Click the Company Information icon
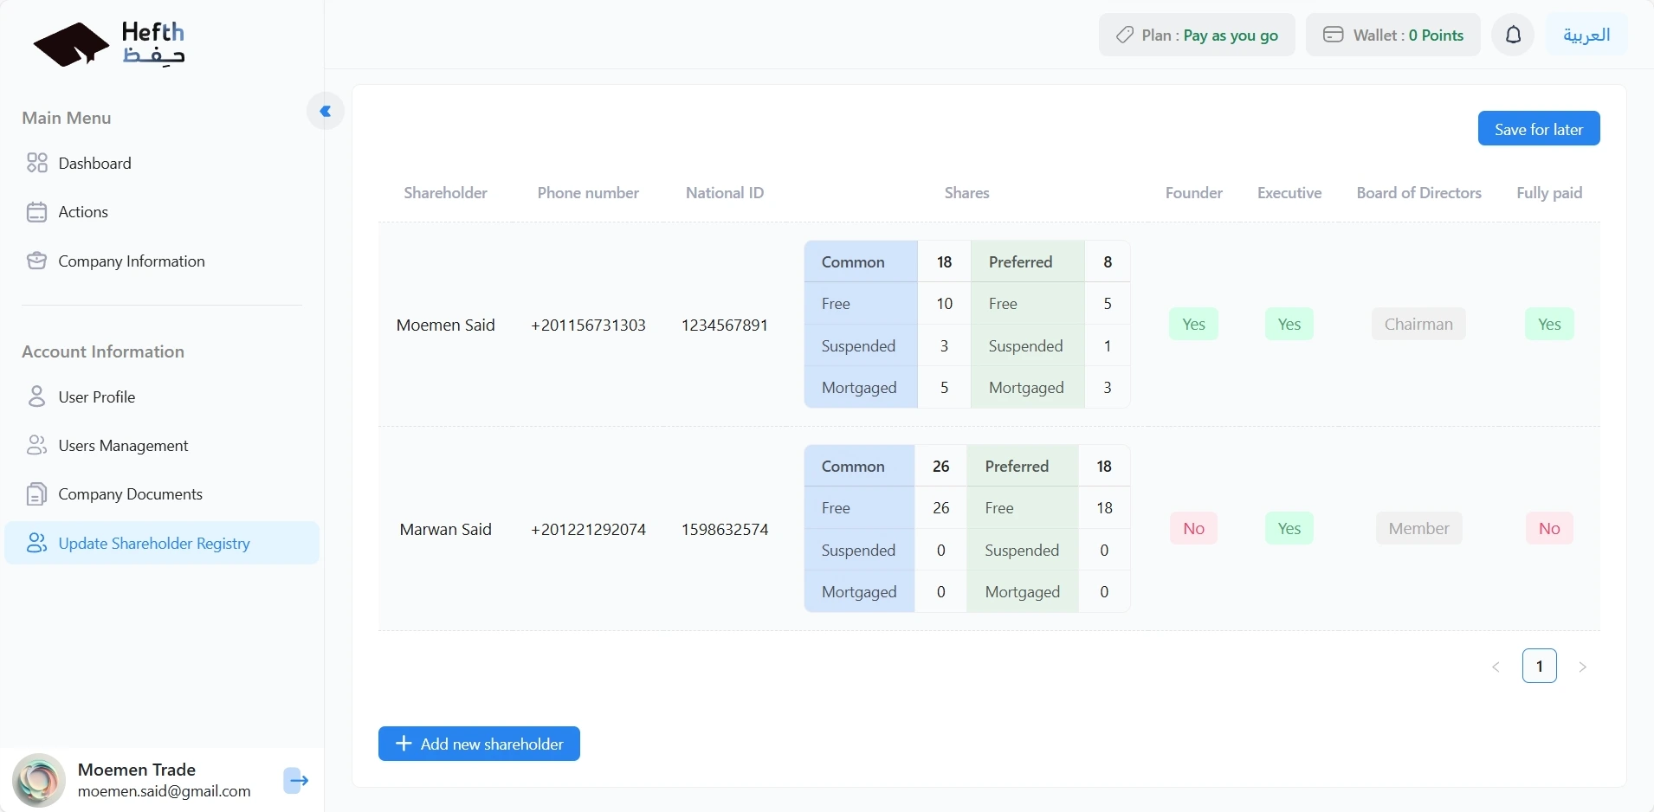The image size is (1654, 812). point(36,261)
